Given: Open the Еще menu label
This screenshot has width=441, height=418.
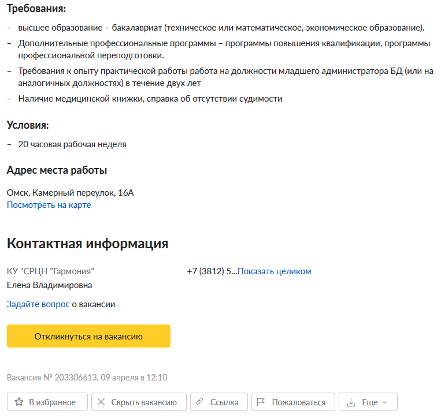Looking at the screenshot, I should [370, 402].
